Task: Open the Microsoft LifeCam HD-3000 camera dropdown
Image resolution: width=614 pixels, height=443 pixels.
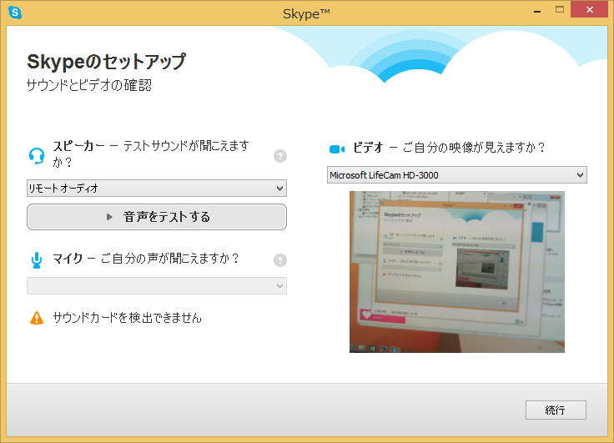Action: pos(457,175)
